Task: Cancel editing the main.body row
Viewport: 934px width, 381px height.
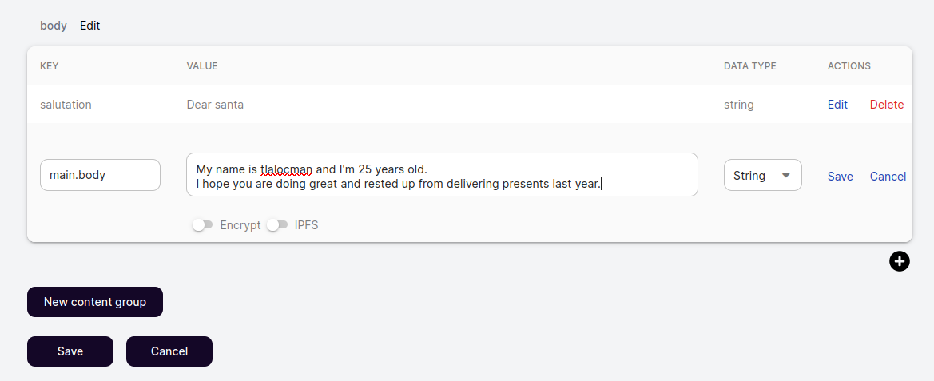Action: pos(888,177)
